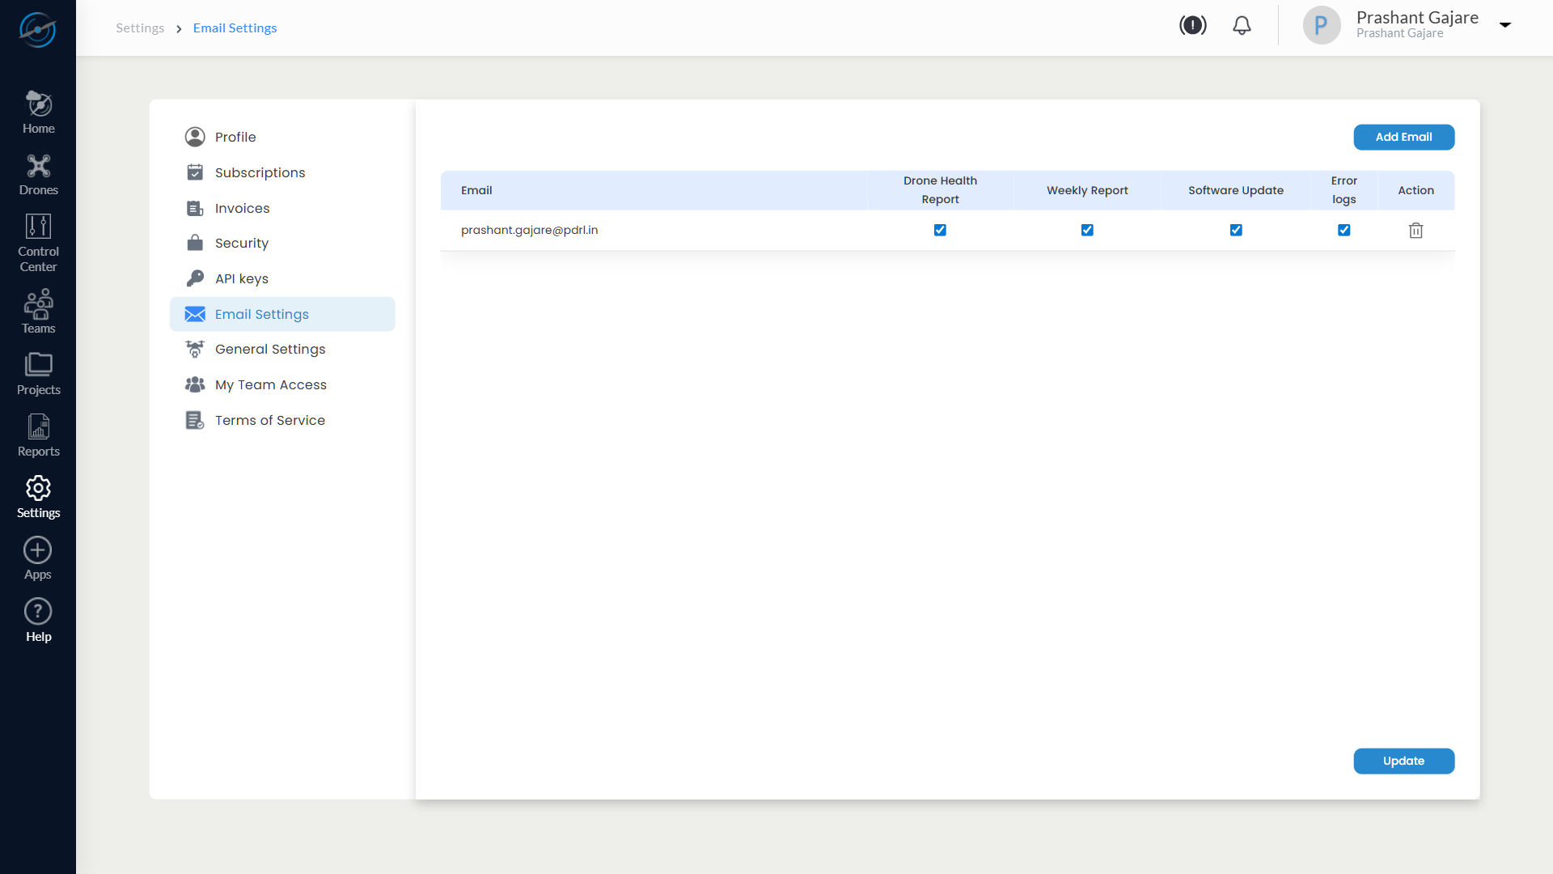The image size is (1553, 874).
Task: Delete the prashant.gajare@pdrl.in email row
Action: pyautogui.click(x=1415, y=231)
